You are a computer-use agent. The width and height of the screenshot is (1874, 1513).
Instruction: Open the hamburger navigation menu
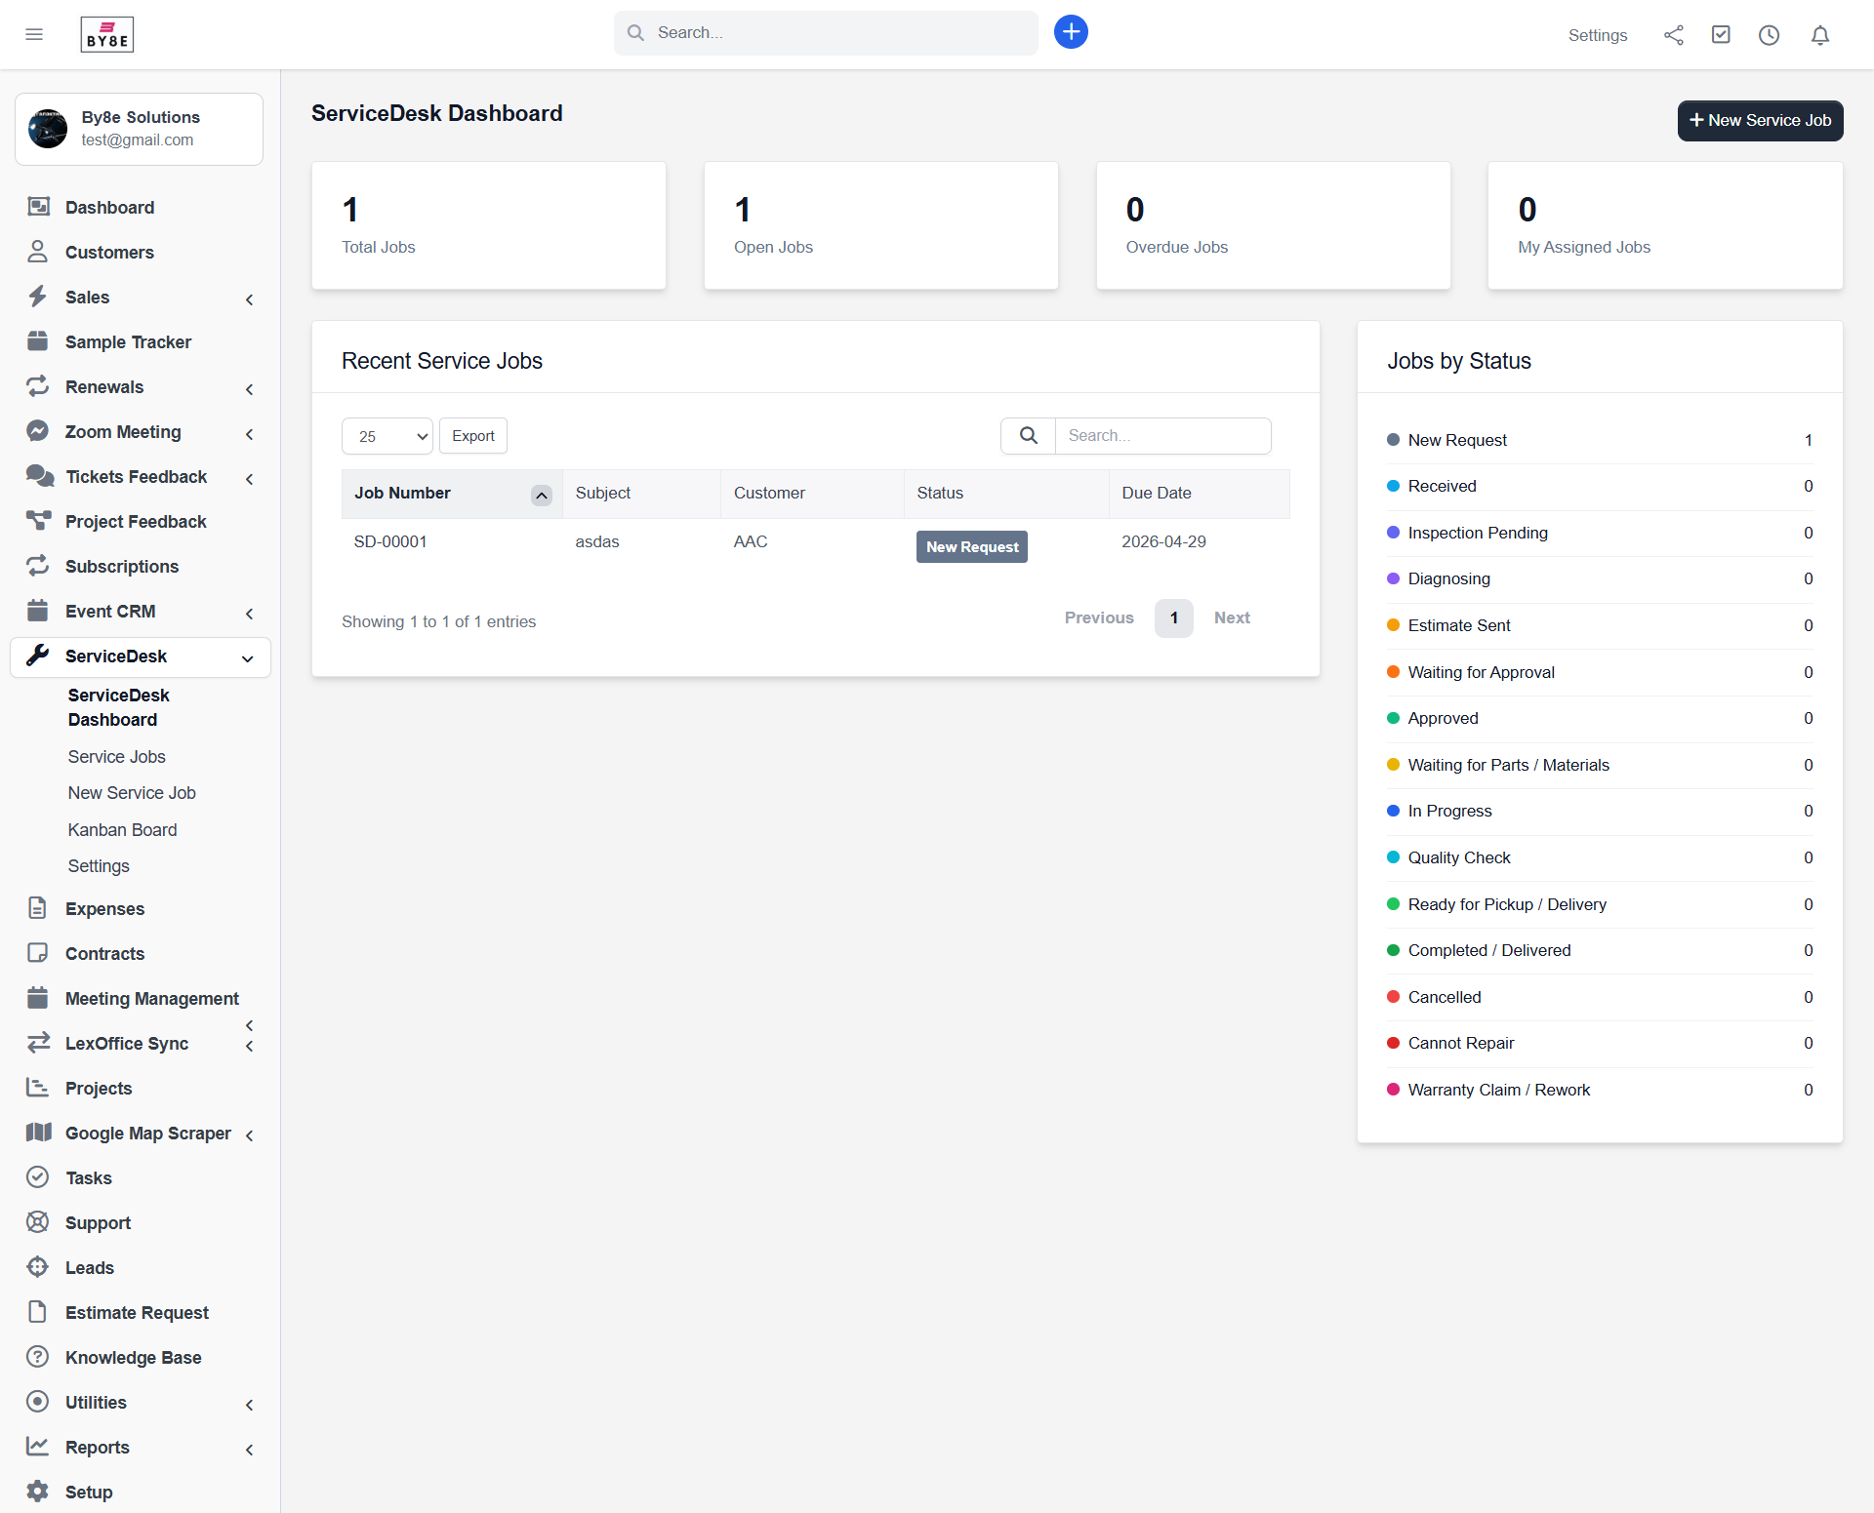[x=34, y=34]
